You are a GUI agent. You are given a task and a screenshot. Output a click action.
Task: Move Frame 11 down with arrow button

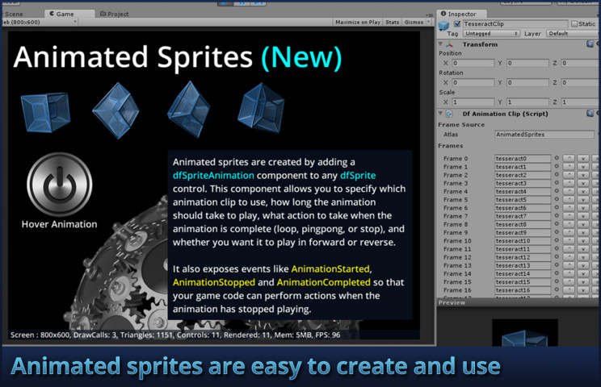click(x=583, y=249)
